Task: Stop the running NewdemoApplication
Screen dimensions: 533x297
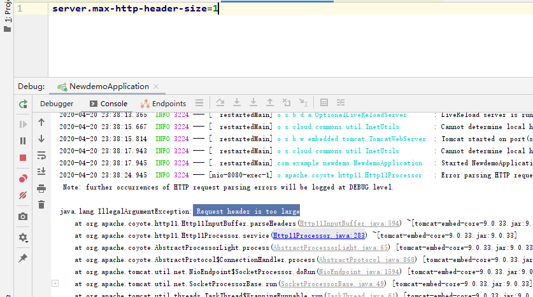Action: click(x=23, y=158)
